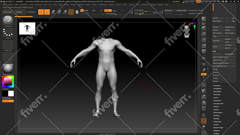Open the Dots stroke type picker

click(8, 33)
